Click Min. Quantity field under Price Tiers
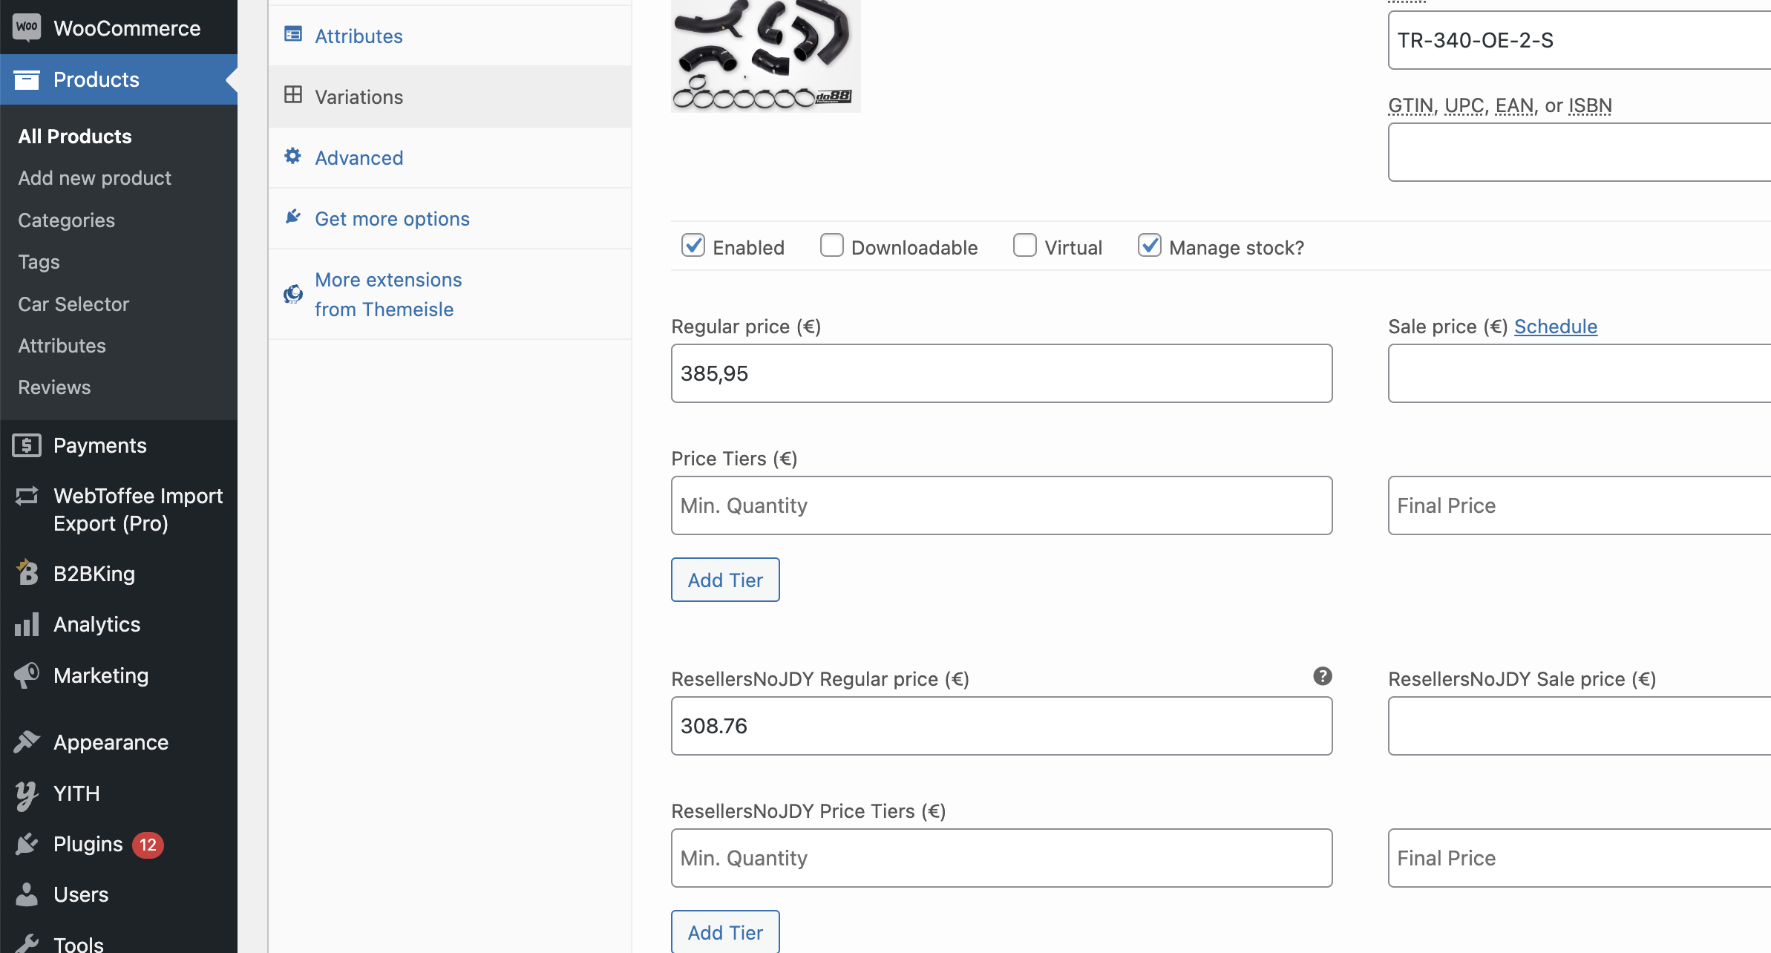Screen dimensions: 1771x953 1002,505
